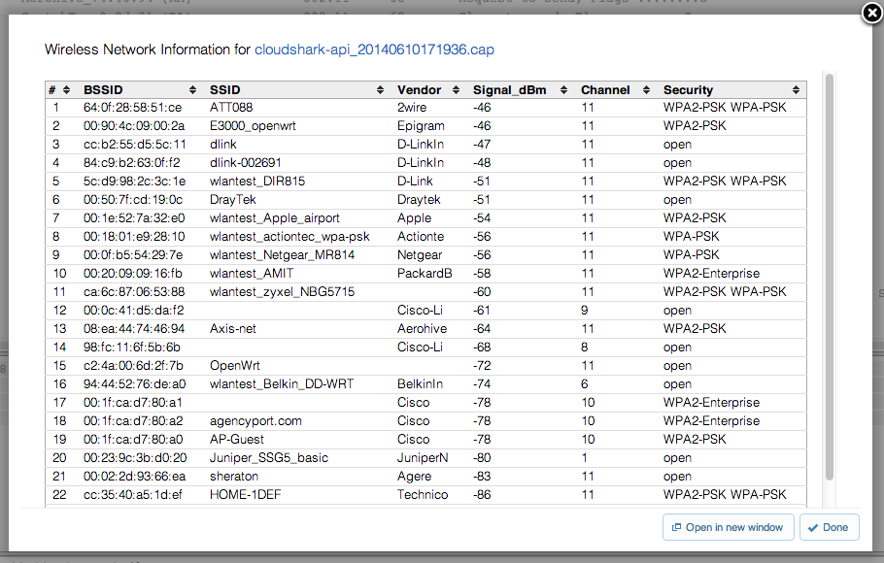Select the wlantest_Apple_airport SSID cell
The image size is (884, 563).
[275, 218]
